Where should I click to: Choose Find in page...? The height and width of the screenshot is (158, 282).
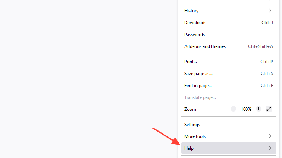[x=198, y=86]
